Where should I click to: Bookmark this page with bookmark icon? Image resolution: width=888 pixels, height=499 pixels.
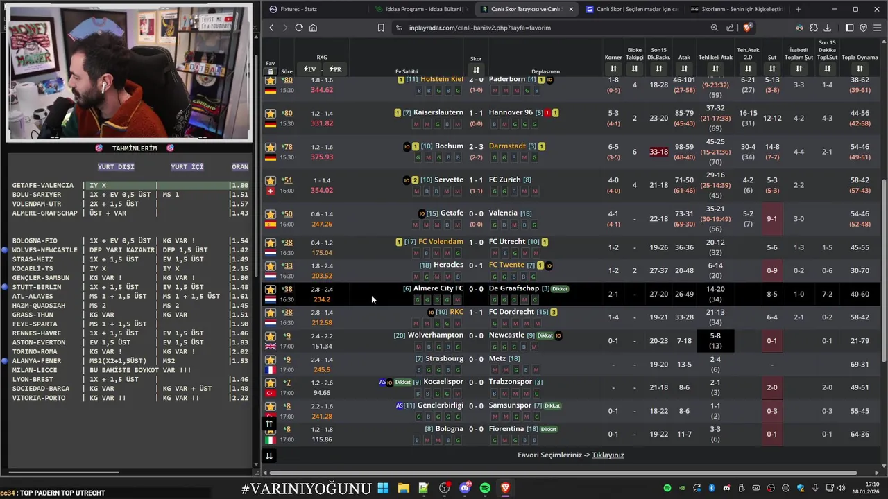click(x=381, y=28)
